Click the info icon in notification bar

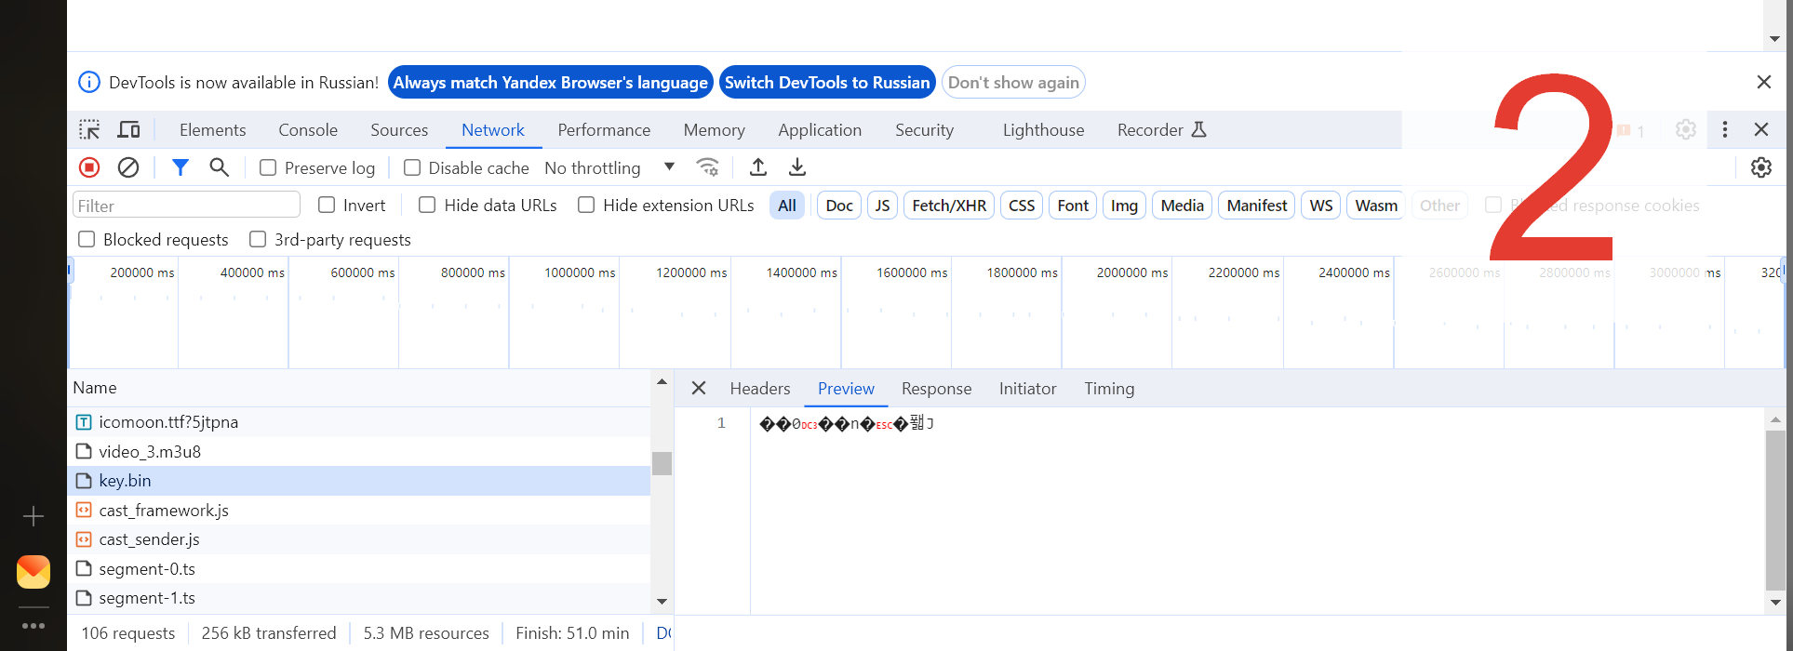[89, 82]
